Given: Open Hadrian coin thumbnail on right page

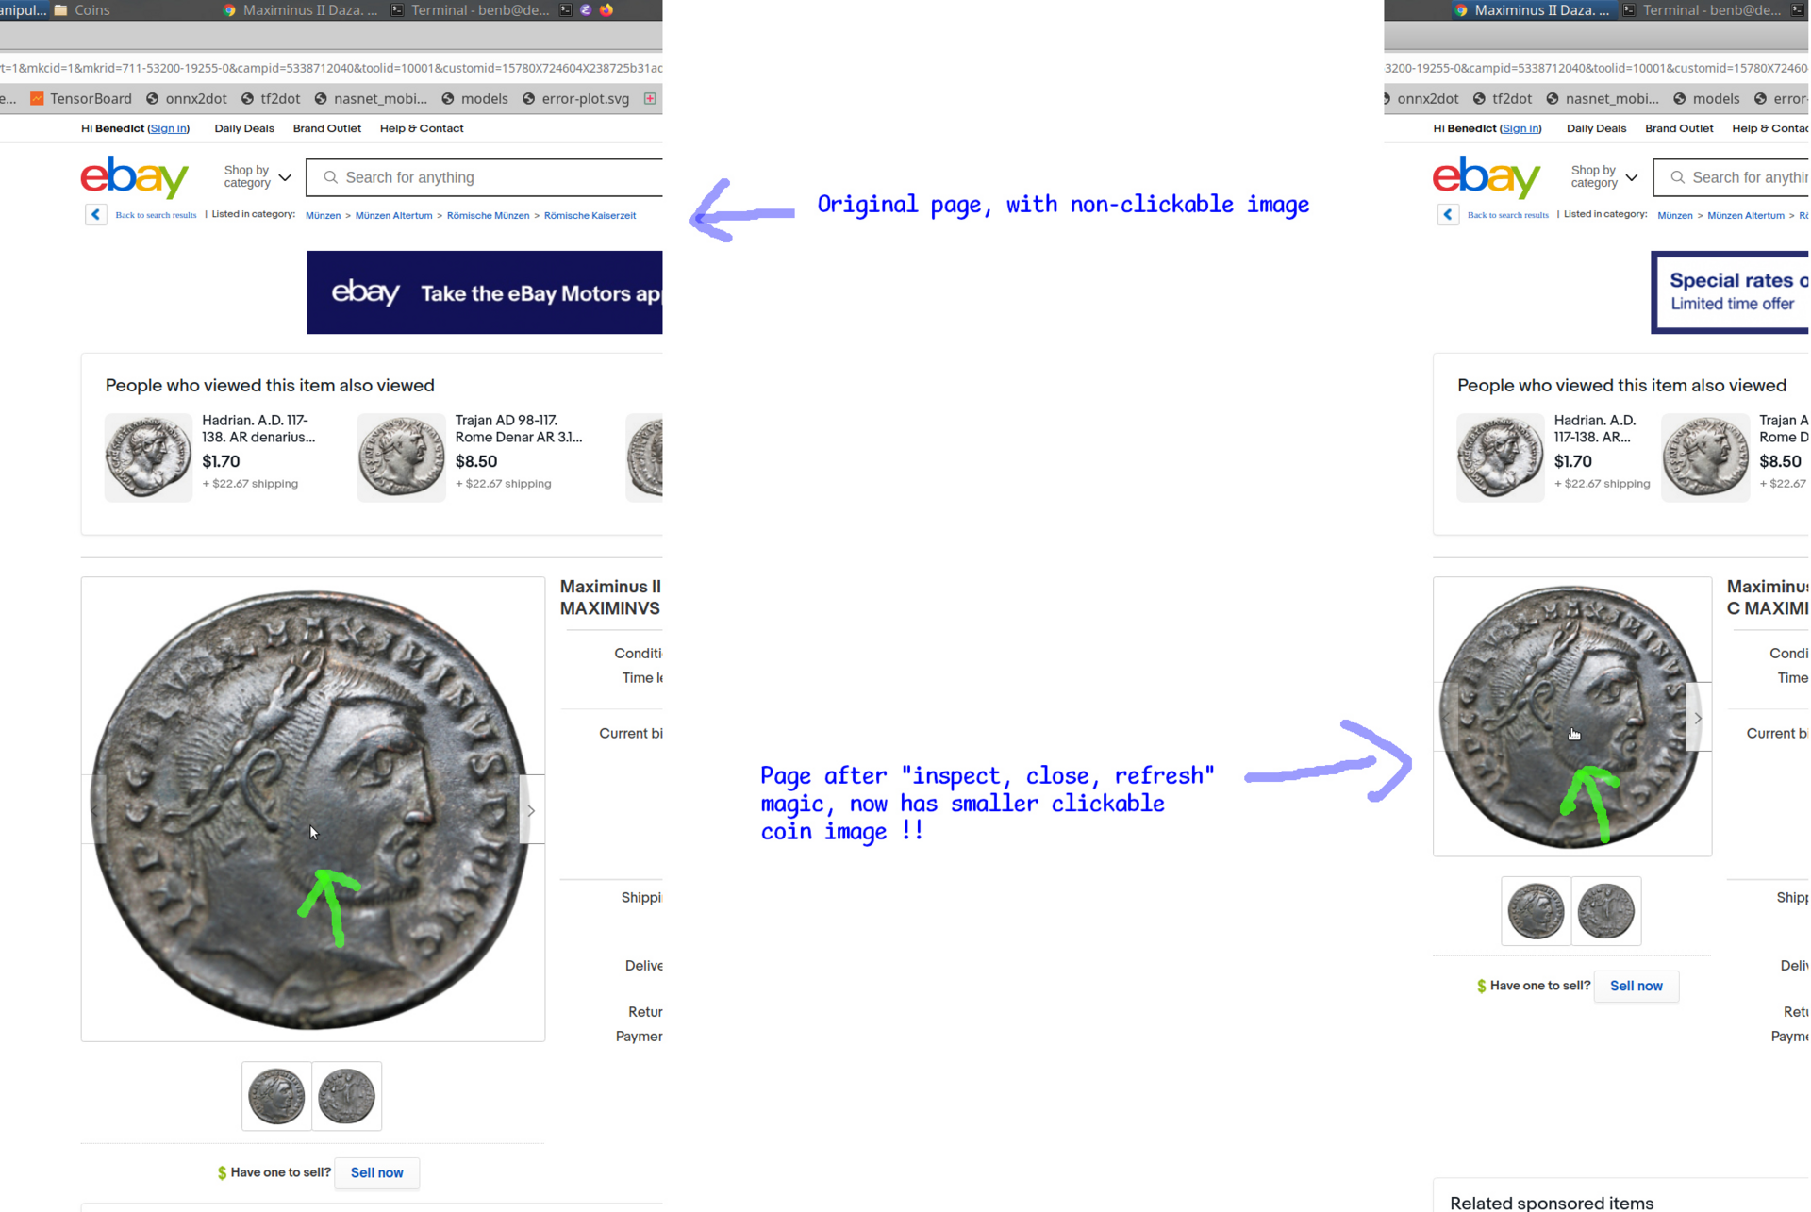Looking at the screenshot, I should click(1501, 457).
